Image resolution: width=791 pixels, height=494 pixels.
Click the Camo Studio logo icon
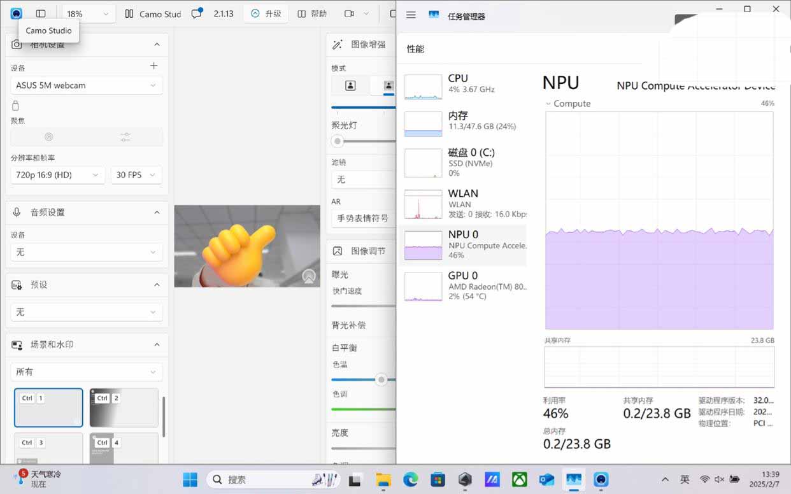[x=16, y=13]
